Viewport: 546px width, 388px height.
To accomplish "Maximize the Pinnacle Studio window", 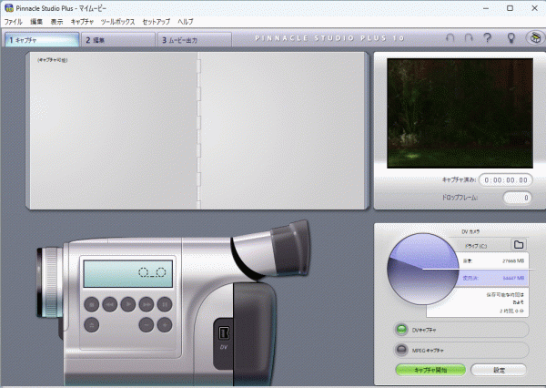I will 510,8.
